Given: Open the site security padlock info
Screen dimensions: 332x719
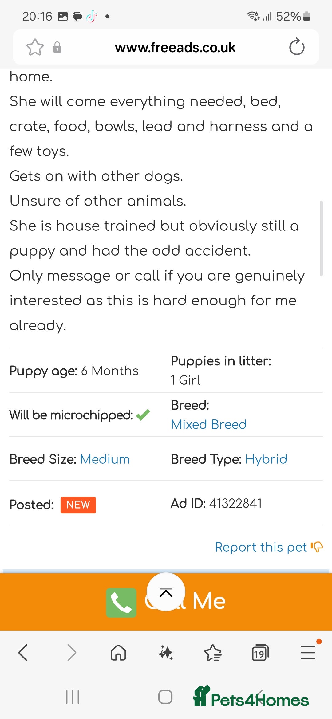Looking at the screenshot, I should [57, 47].
